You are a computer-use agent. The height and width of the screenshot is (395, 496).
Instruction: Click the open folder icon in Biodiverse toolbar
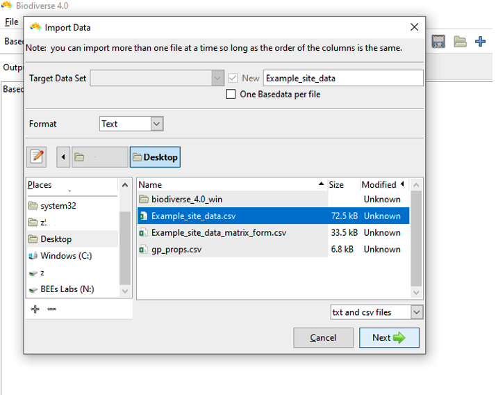point(460,42)
